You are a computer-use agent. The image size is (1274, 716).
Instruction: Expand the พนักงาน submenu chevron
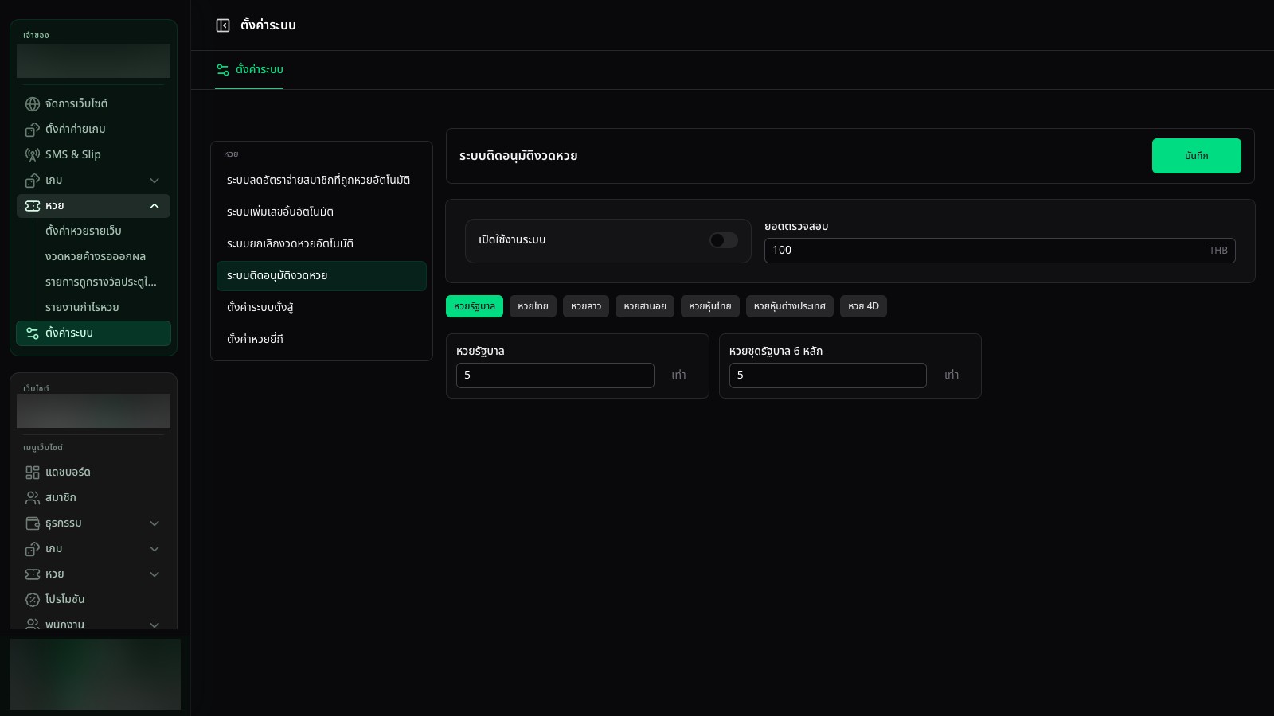(x=154, y=625)
